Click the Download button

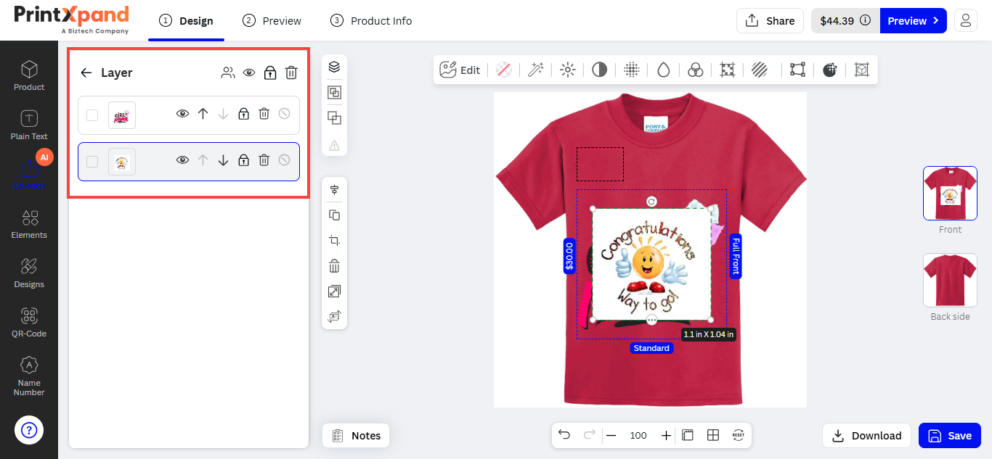coord(866,435)
